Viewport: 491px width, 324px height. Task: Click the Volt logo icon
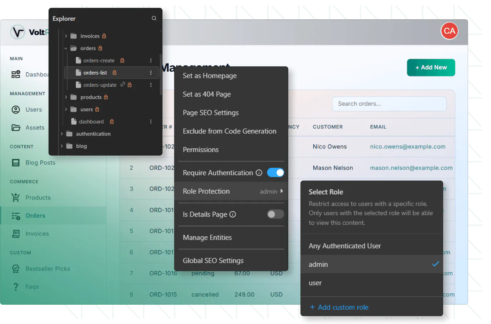pos(17,32)
